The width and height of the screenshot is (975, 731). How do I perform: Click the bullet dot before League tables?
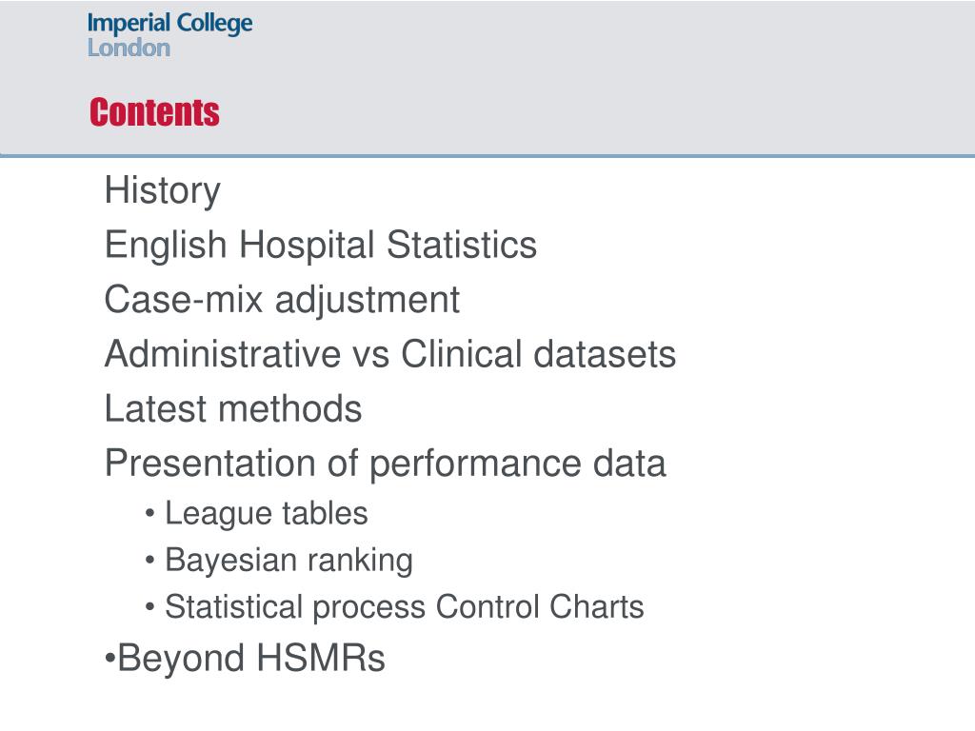point(149,514)
